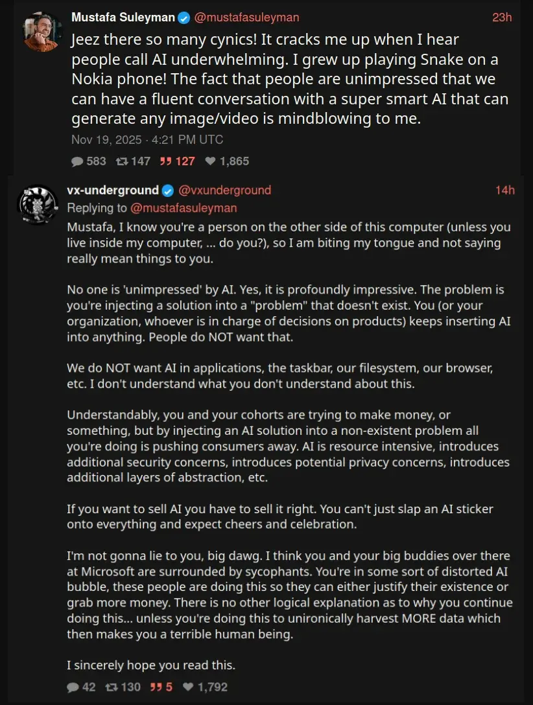Click reply icon on vx-underground's tweet
This screenshot has width=533, height=705.
[73, 687]
